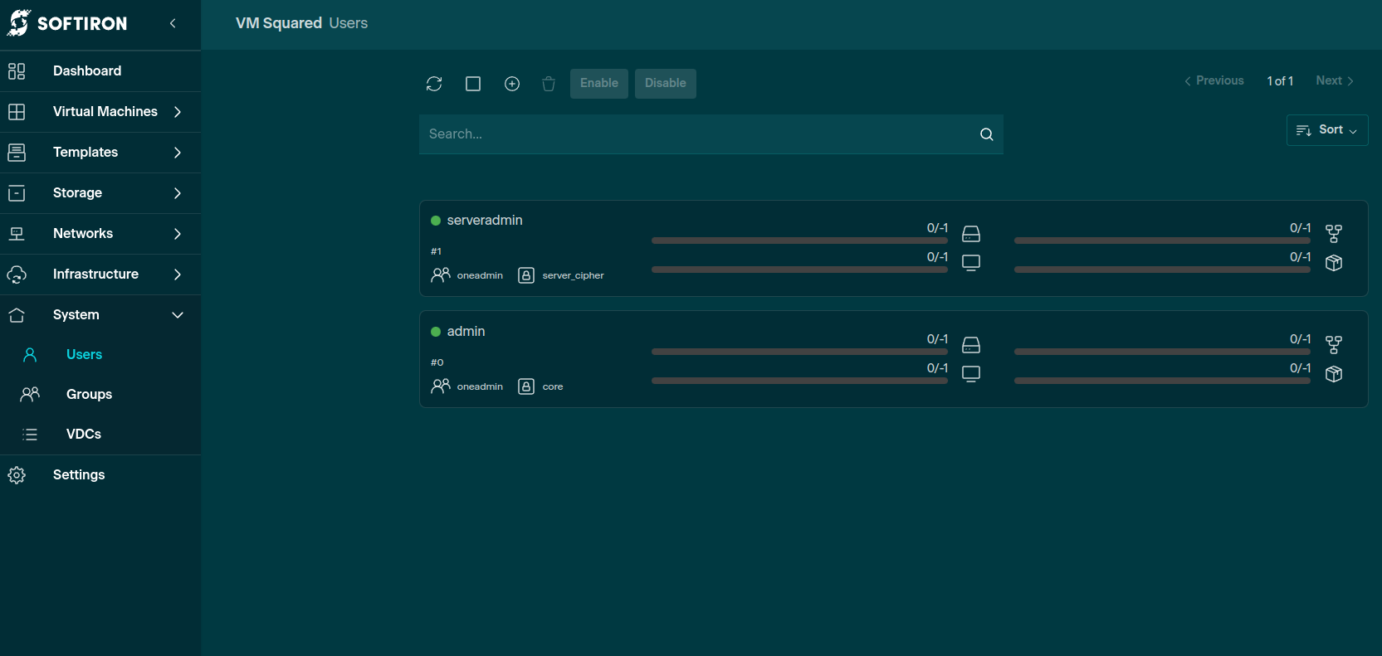Image resolution: width=1382 pixels, height=656 pixels.
Task: Collapse the sidebar with the chevron
Action: (173, 23)
